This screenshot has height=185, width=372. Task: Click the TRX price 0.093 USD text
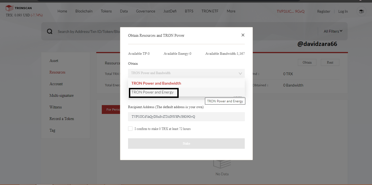pos(18,15)
